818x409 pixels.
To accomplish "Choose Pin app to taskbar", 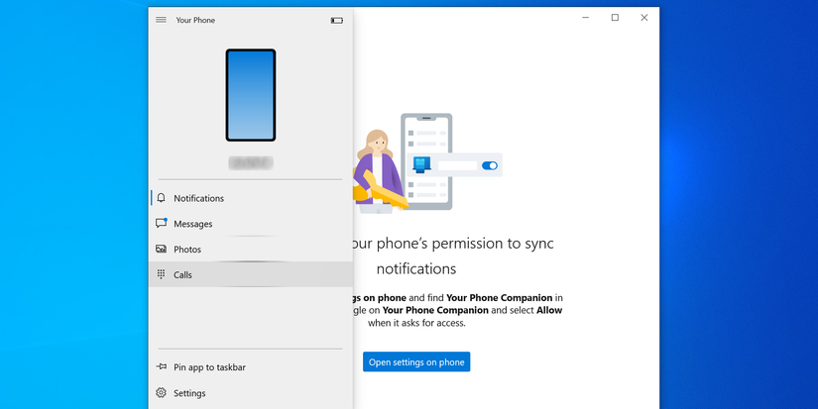I will tap(251, 367).
